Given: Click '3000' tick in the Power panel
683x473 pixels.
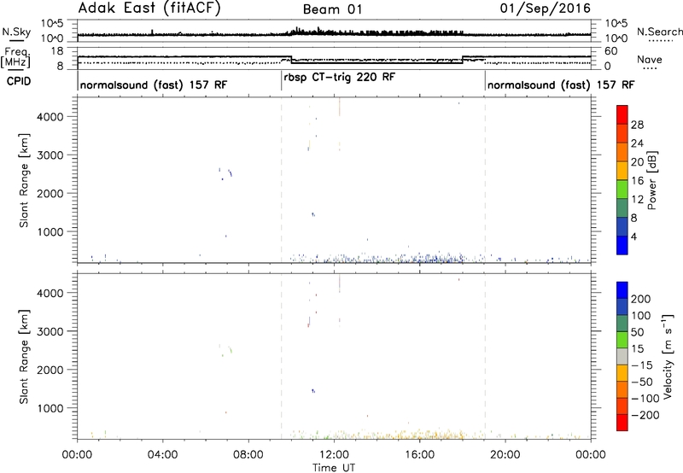Looking at the screenshot, I should pos(50,155).
